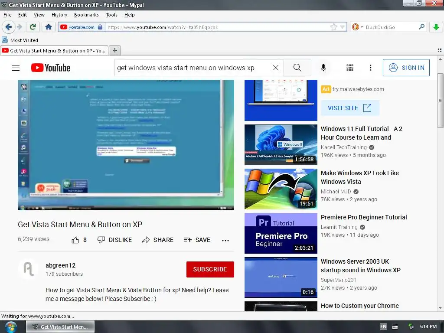The height and width of the screenshot is (333, 444).
Task: Save video to a playlist
Action: [197, 240]
